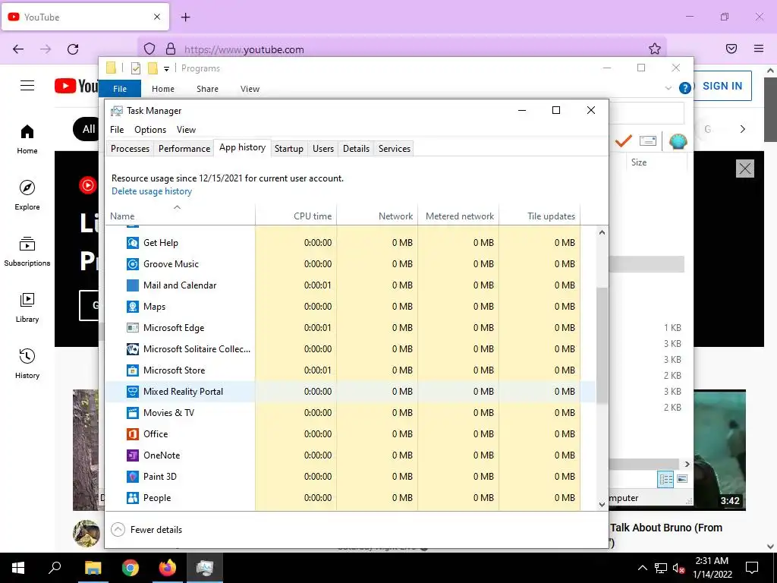This screenshot has width=777, height=583.
Task: Close the YouTube banner ad
Action: point(745,169)
